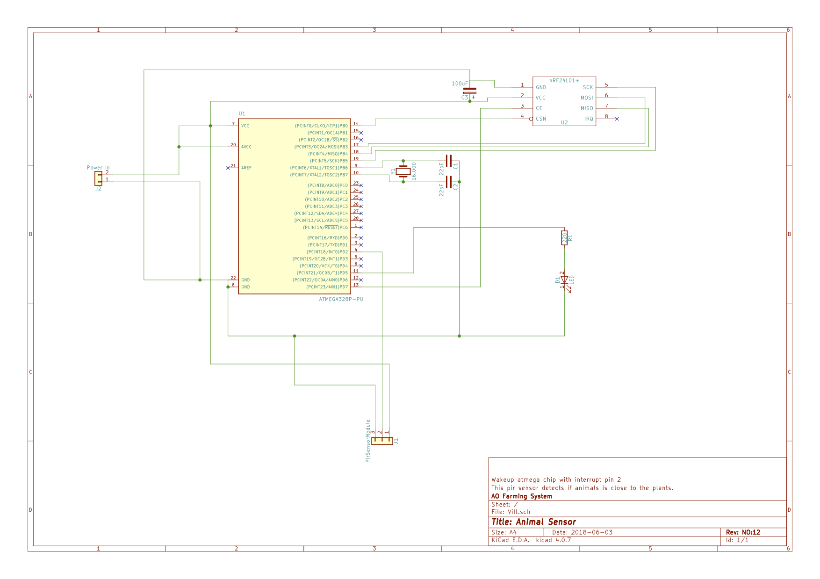Viewport: 820px width, 579px height.
Task: Select the C3 polarized capacitor symbol
Action: [470, 91]
